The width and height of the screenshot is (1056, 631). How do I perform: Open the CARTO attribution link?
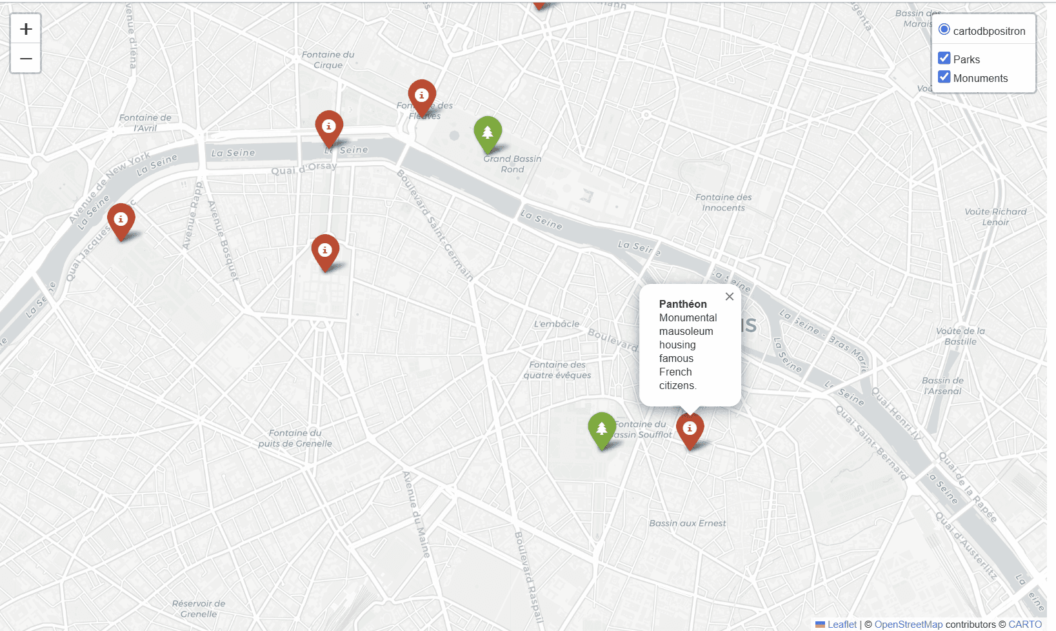tap(1025, 625)
